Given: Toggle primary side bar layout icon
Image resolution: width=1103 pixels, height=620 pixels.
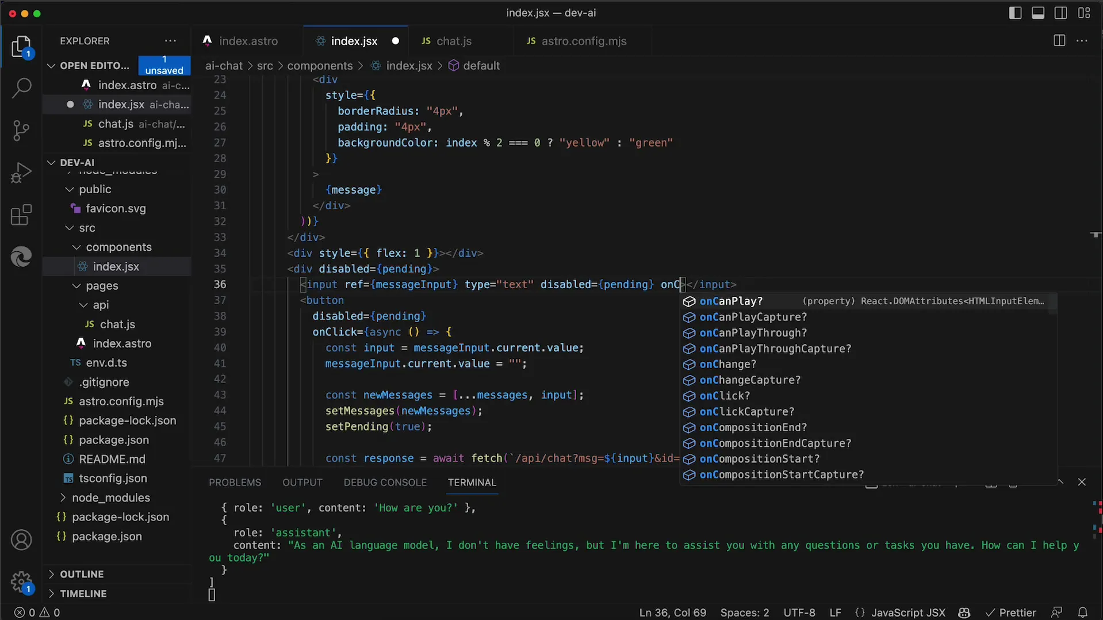Looking at the screenshot, I should tap(1015, 13).
